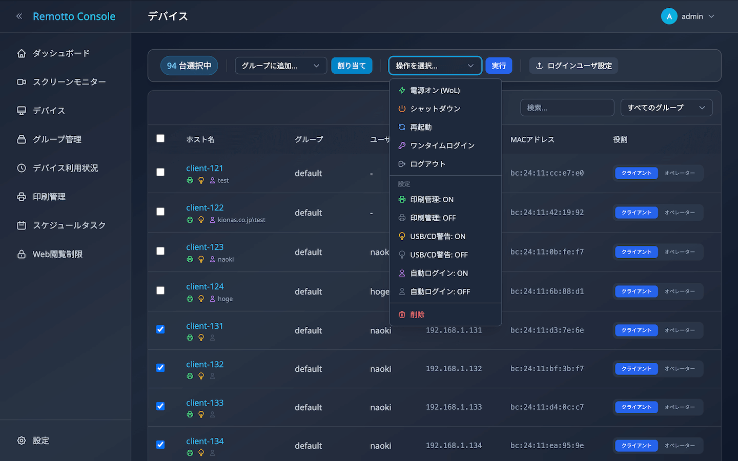Viewport: 738px width, 461px height.
Task: Select "シャットダウン" from the operation menu
Action: tap(435, 109)
